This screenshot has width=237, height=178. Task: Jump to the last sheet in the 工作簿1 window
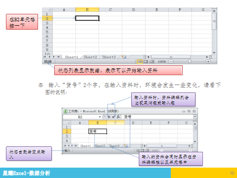pos(76,146)
